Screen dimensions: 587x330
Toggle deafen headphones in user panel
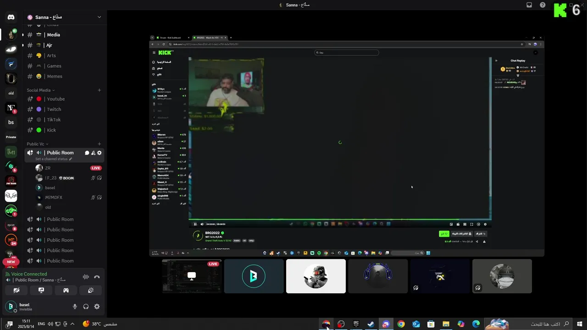pyautogui.click(x=86, y=307)
